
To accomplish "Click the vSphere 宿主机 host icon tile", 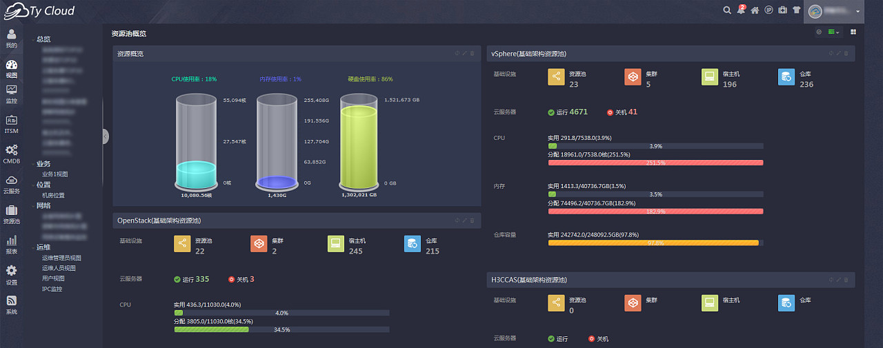I will coord(710,77).
